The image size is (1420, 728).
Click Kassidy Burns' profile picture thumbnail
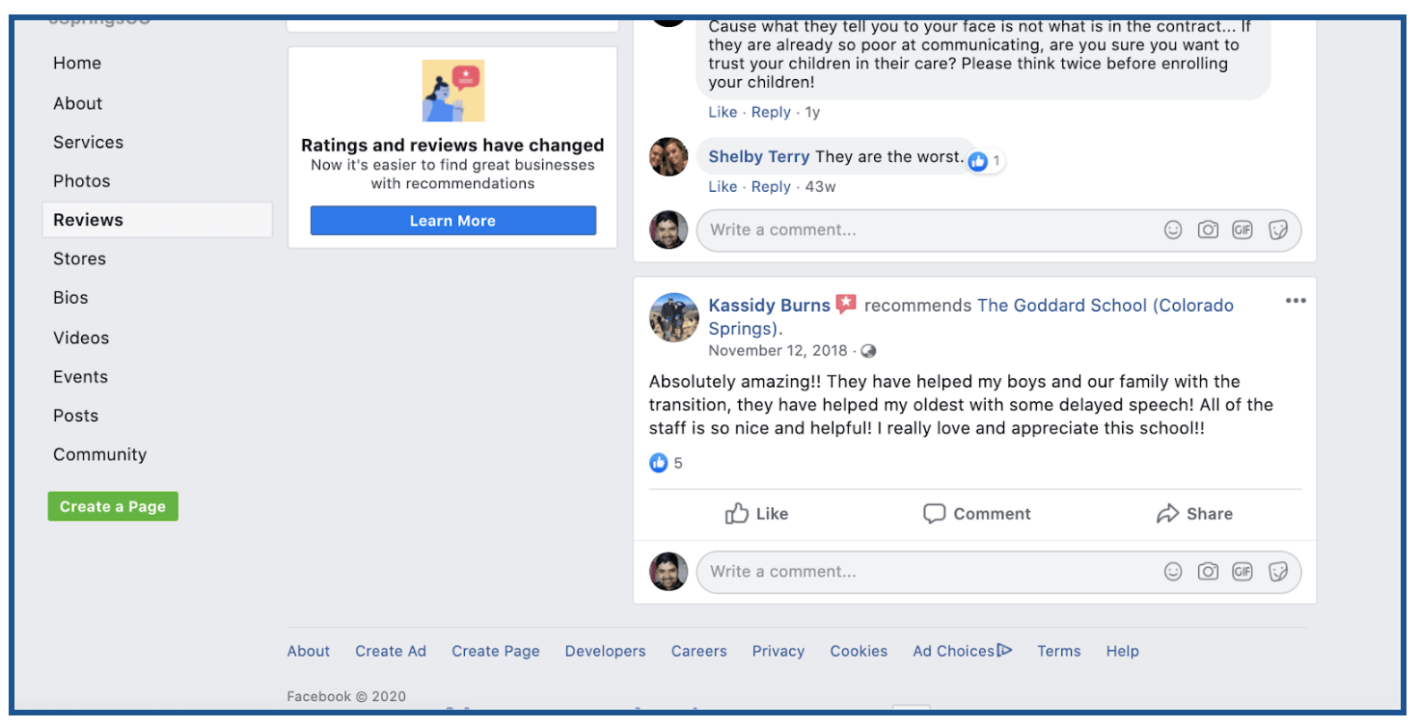673,318
